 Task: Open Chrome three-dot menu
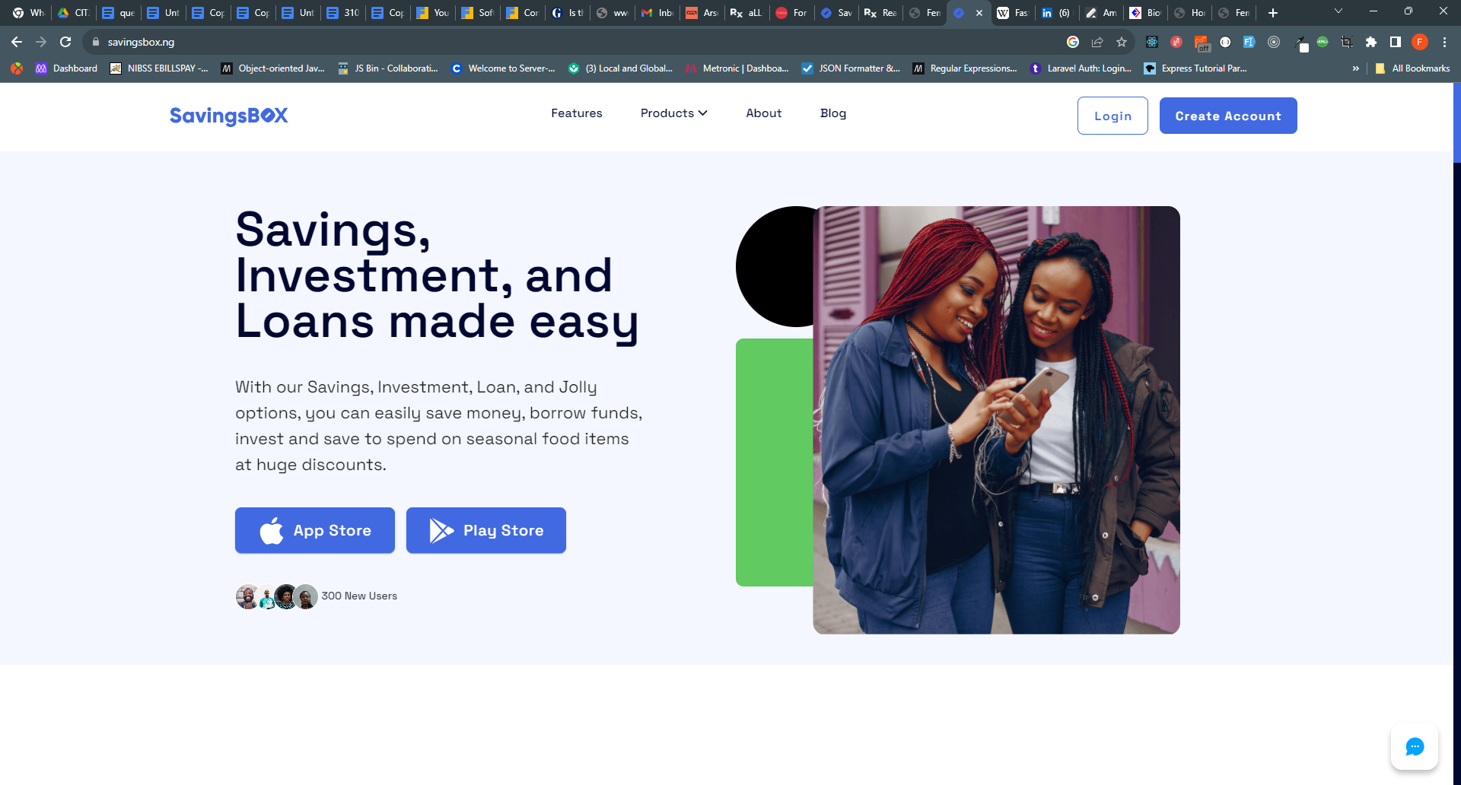(x=1444, y=42)
